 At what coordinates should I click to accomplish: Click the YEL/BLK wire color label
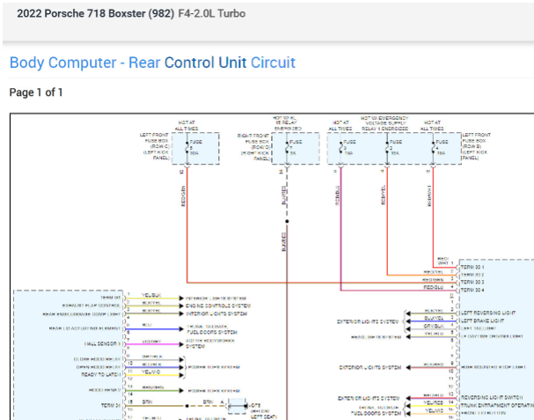(151, 295)
